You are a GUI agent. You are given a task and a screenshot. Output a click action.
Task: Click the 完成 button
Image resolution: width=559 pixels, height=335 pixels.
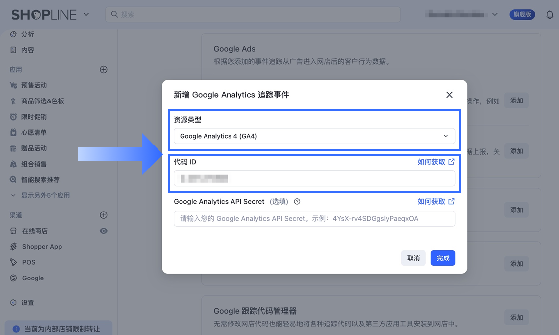443,258
